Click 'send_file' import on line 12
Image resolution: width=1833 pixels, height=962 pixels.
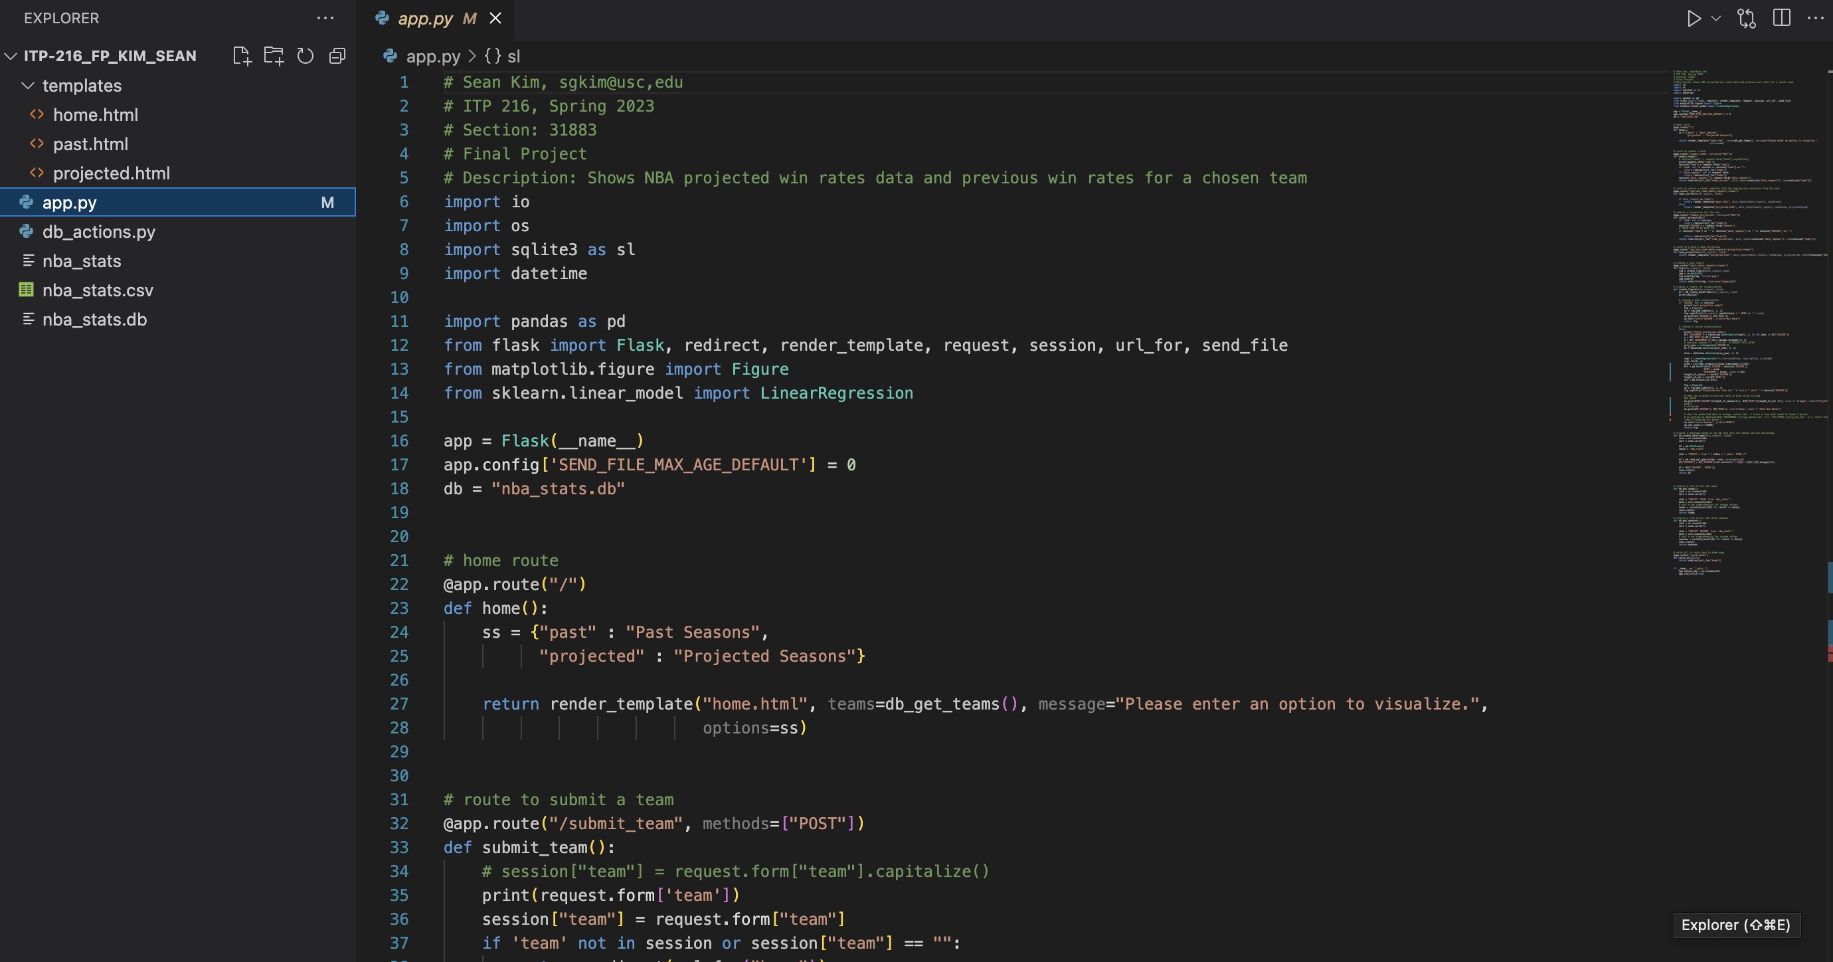coord(1245,345)
